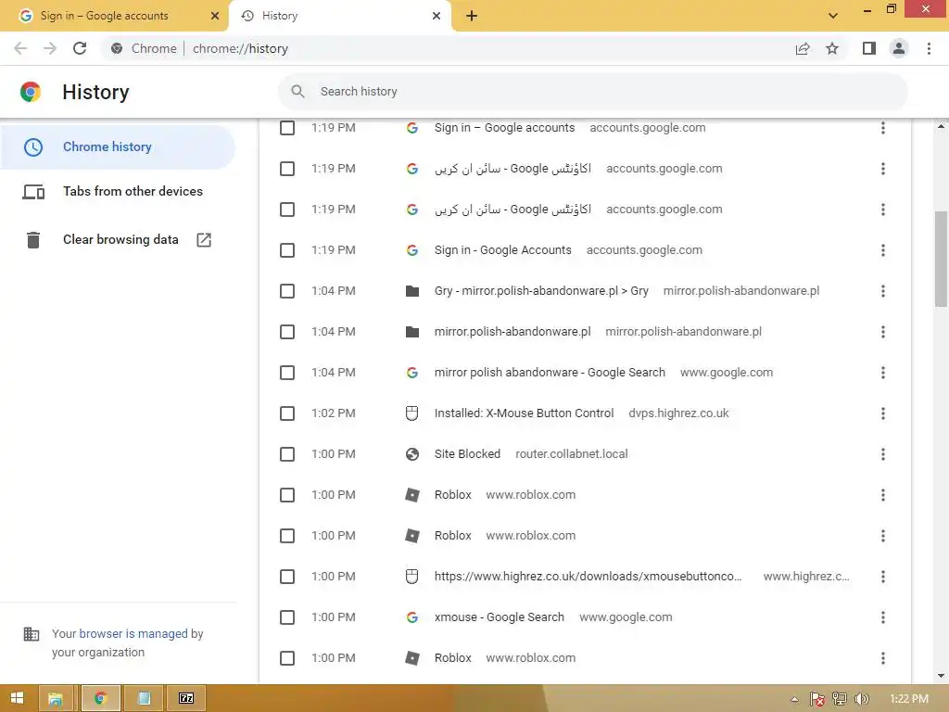Image resolution: width=949 pixels, height=712 pixels.
Task: Go forward with the forward arrow
Action: (x=50, y=48)
